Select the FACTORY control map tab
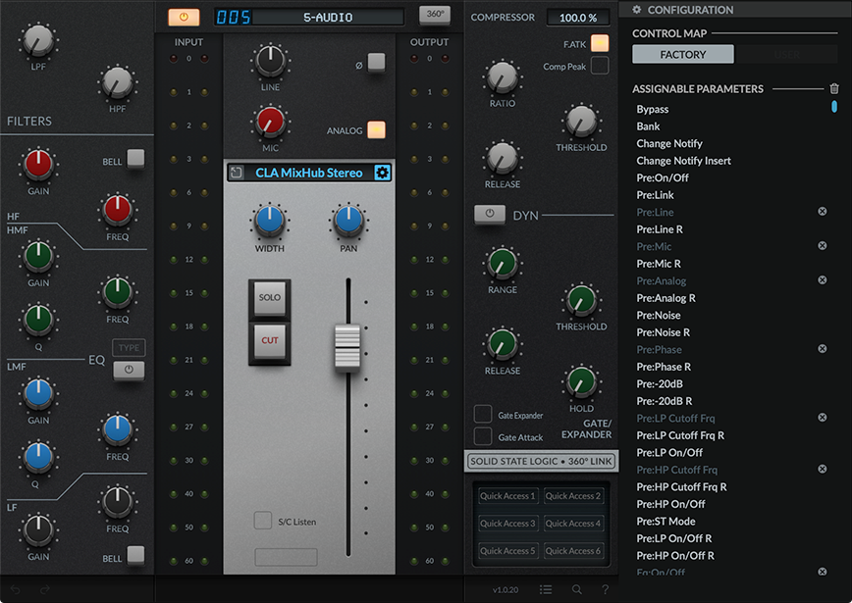Screen dimensions: 852x603 pos(682,54)
